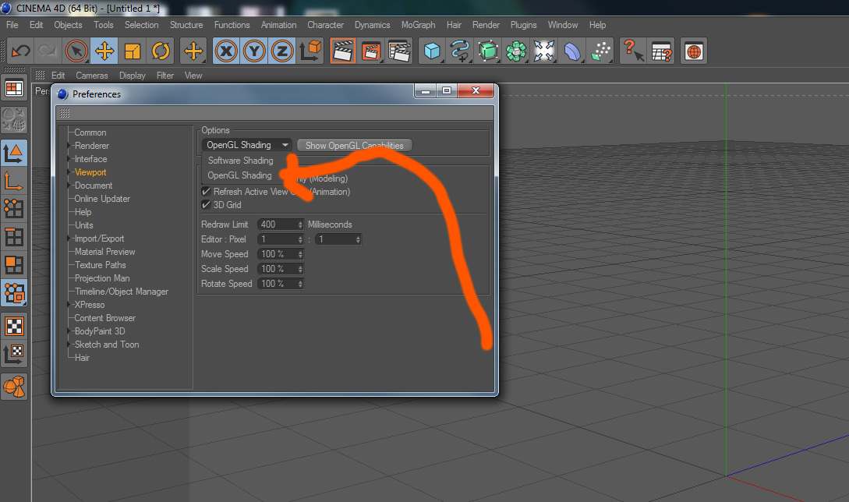849x502 pixels.
Task: Toggle Refresh Active View Only (Animation) checkbox
Action: [206, 192]
